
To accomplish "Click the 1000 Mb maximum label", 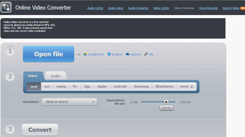I will click(185, 102).
